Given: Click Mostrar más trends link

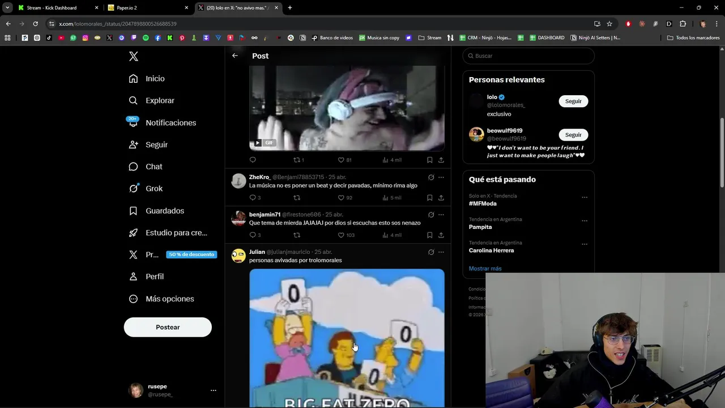Looking at the screenshot, I should pyautogui.click(x=485, y=269).
